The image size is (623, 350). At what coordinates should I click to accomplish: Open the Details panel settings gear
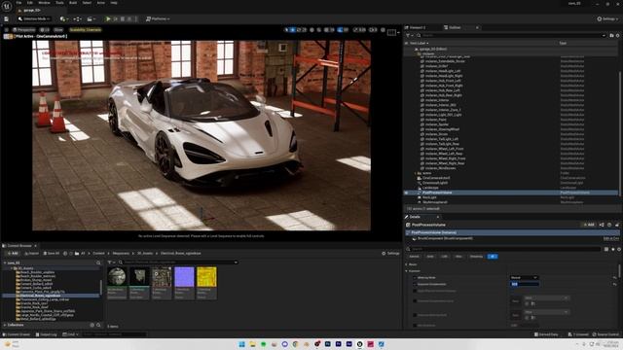(619, 249)
